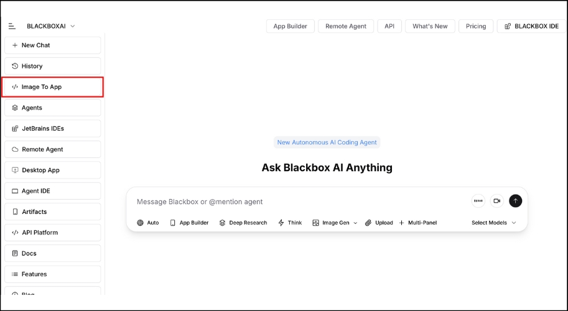Open the Select Models dropdown

click(493, 223)
